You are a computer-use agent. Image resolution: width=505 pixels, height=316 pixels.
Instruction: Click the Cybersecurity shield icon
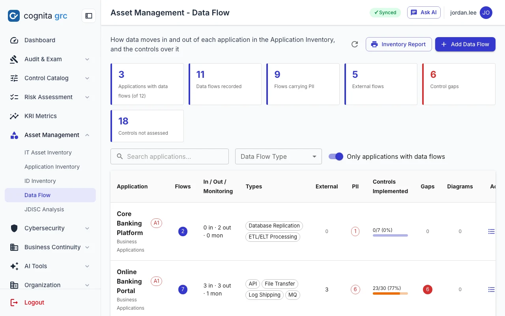point(14,228)
